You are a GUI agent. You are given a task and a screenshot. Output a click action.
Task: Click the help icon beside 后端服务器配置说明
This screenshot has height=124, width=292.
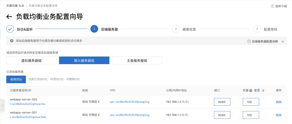click(249, 41)
